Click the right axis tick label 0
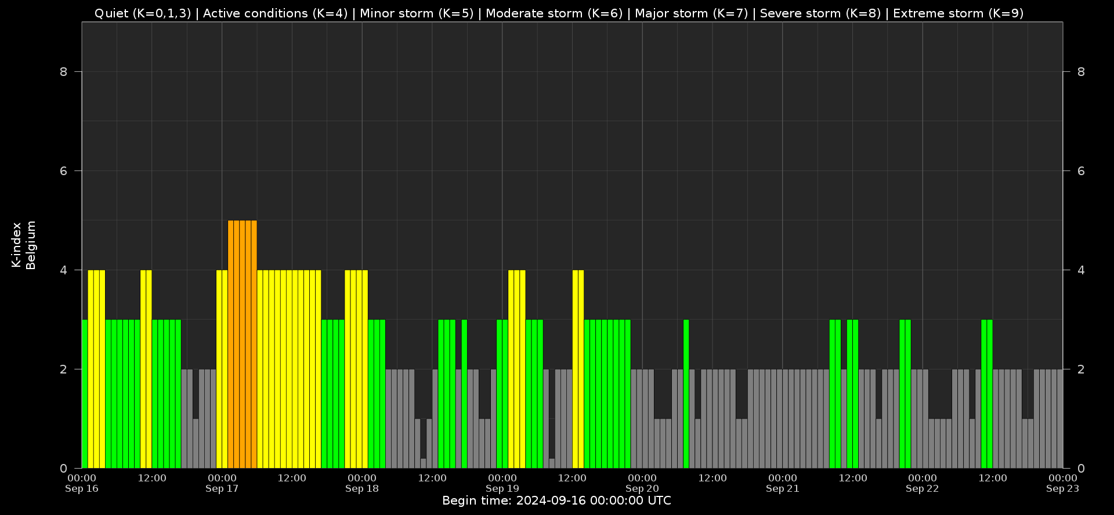Screen dimensions: 1114x515 [1081, 469]
